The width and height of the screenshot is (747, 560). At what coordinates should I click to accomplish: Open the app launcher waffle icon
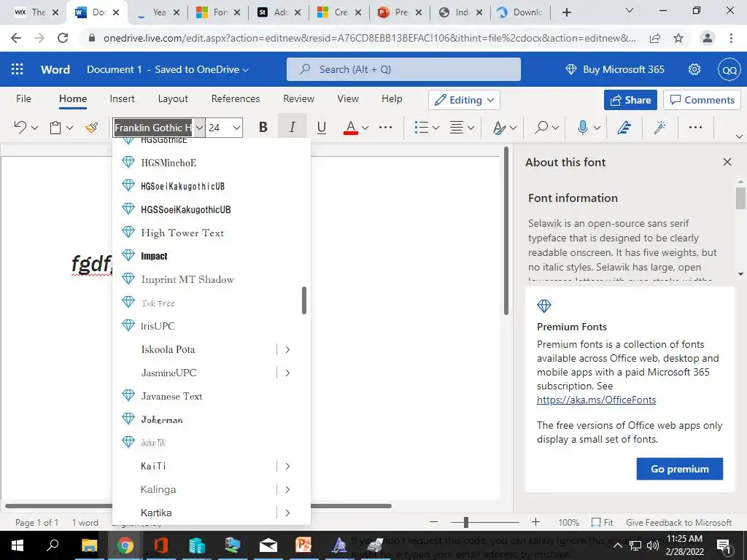[18, 69]
